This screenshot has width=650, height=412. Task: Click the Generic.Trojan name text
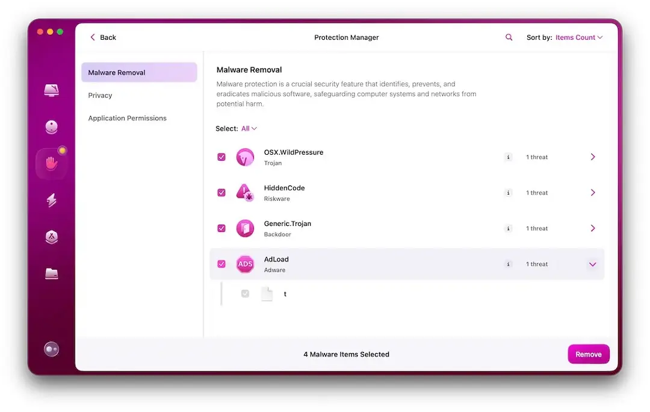[287, 223]
